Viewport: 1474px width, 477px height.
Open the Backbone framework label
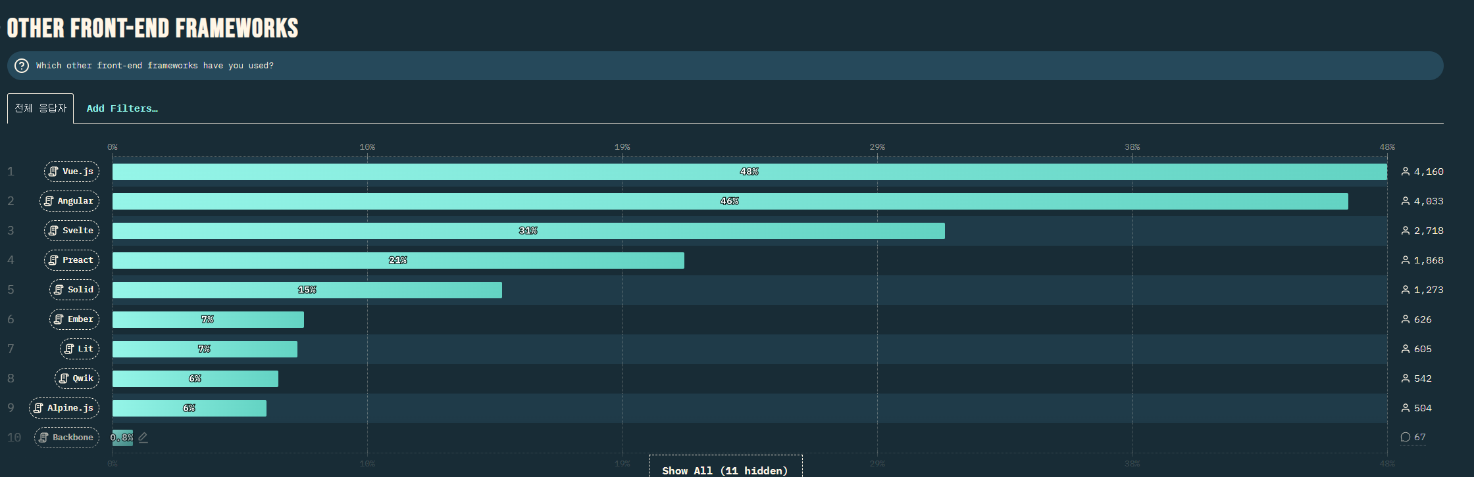click(66, 438)
